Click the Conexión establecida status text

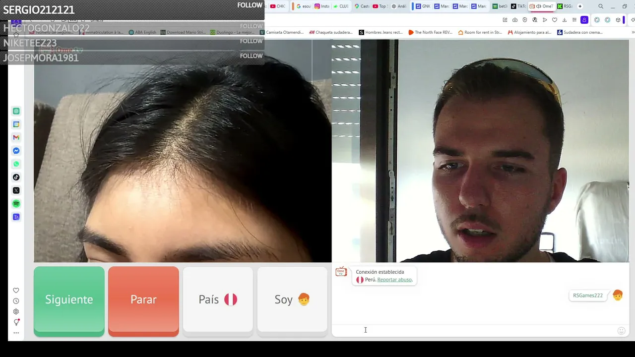(x=380, y=272)
